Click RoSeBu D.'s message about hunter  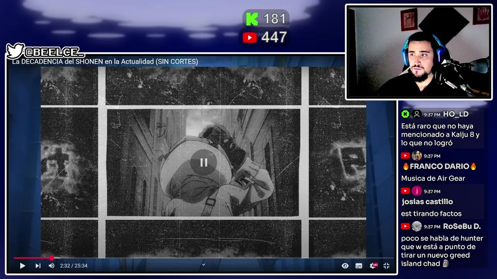tap(442, 251)
